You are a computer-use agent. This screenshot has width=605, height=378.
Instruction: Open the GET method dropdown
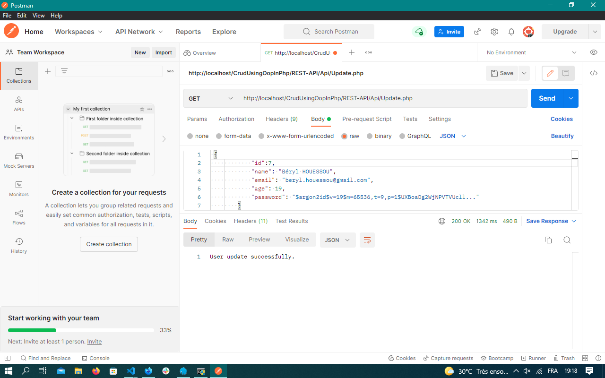point(211,98)
